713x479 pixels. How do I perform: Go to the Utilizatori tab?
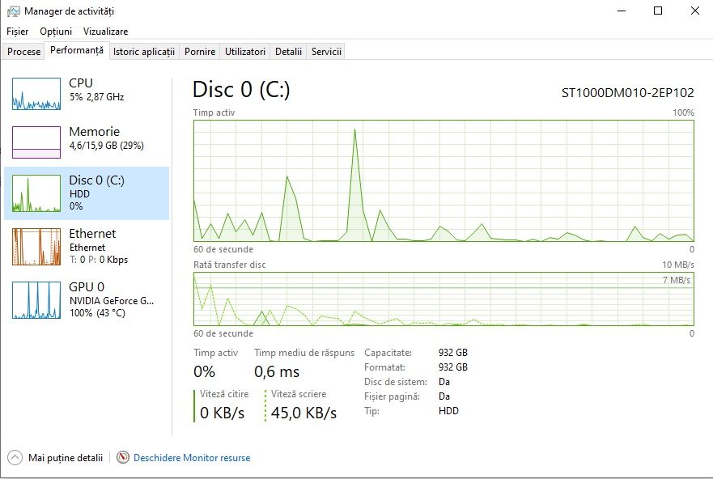coord(245,52)
